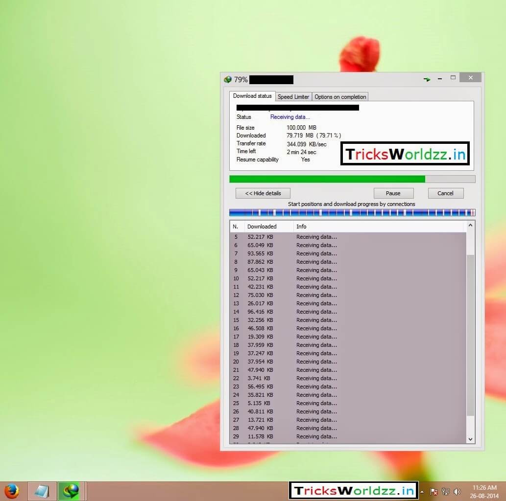Select connection 29 row with 11.578 KB
The width and height of the screenshot is (506, 501).
349,436
